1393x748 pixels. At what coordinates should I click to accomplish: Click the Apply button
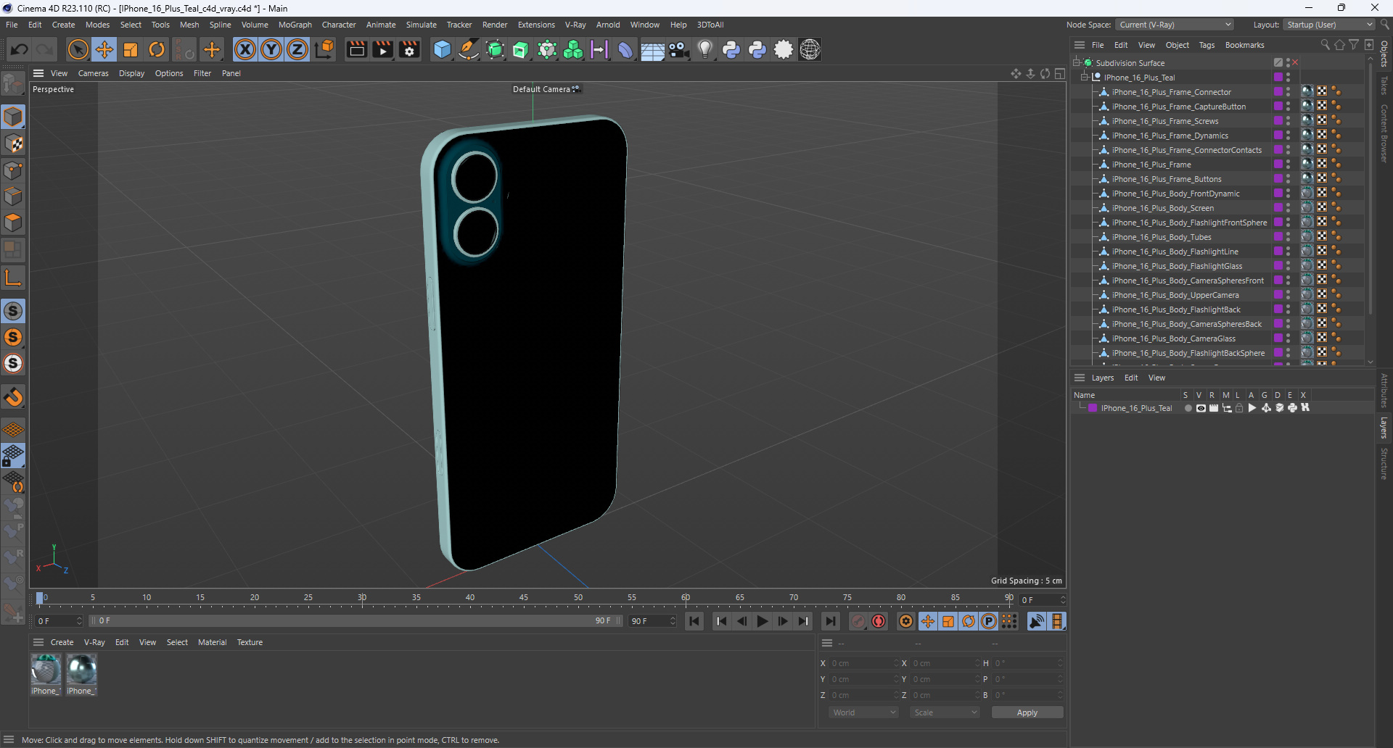[x=1027, y=712]
